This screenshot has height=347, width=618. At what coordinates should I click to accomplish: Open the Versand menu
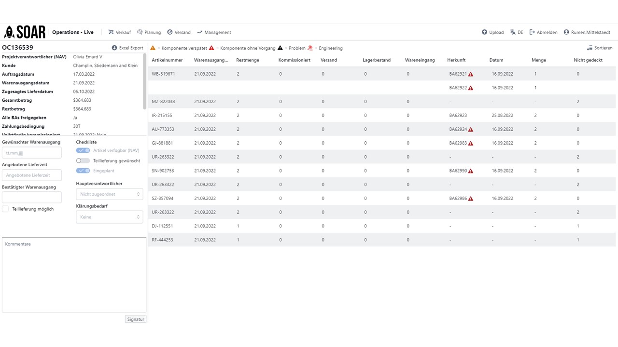click(x=179, y=32)
